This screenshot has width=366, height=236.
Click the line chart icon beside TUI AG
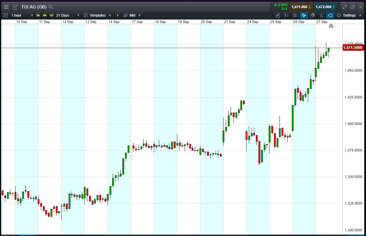pos(15,7)
